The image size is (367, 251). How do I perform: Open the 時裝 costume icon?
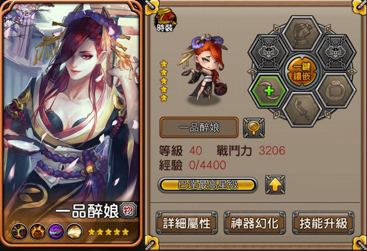pyautogui.click(x=166, y=20)
